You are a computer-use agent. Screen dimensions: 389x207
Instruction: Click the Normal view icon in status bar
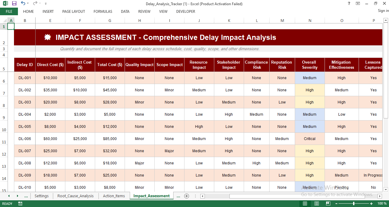click(305, 203)
